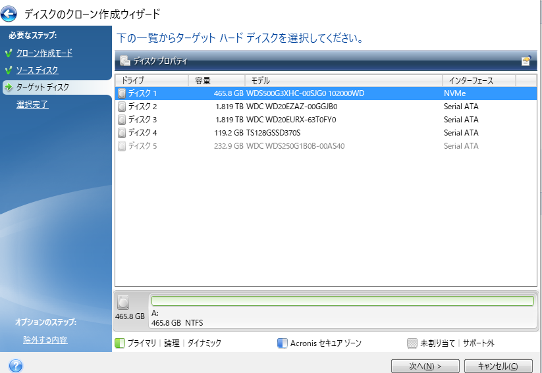Click the ディスク 5 drive icon

[x=122, y=146]
